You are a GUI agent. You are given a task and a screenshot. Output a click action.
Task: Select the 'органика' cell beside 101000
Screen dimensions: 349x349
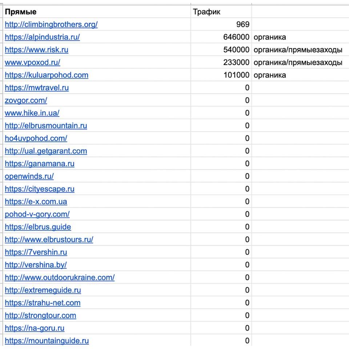(x=300, y=75)
